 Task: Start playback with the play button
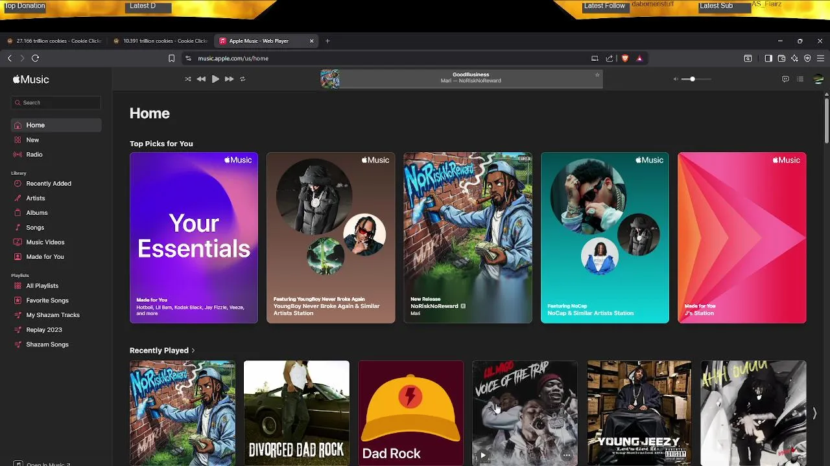click(215, 79)
